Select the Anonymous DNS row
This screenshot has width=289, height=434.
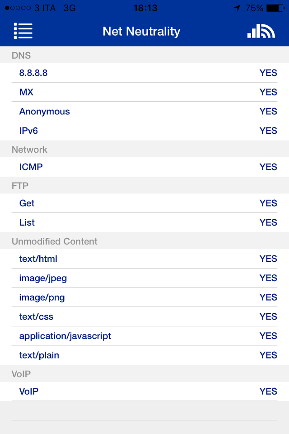[x=144, y=112]
